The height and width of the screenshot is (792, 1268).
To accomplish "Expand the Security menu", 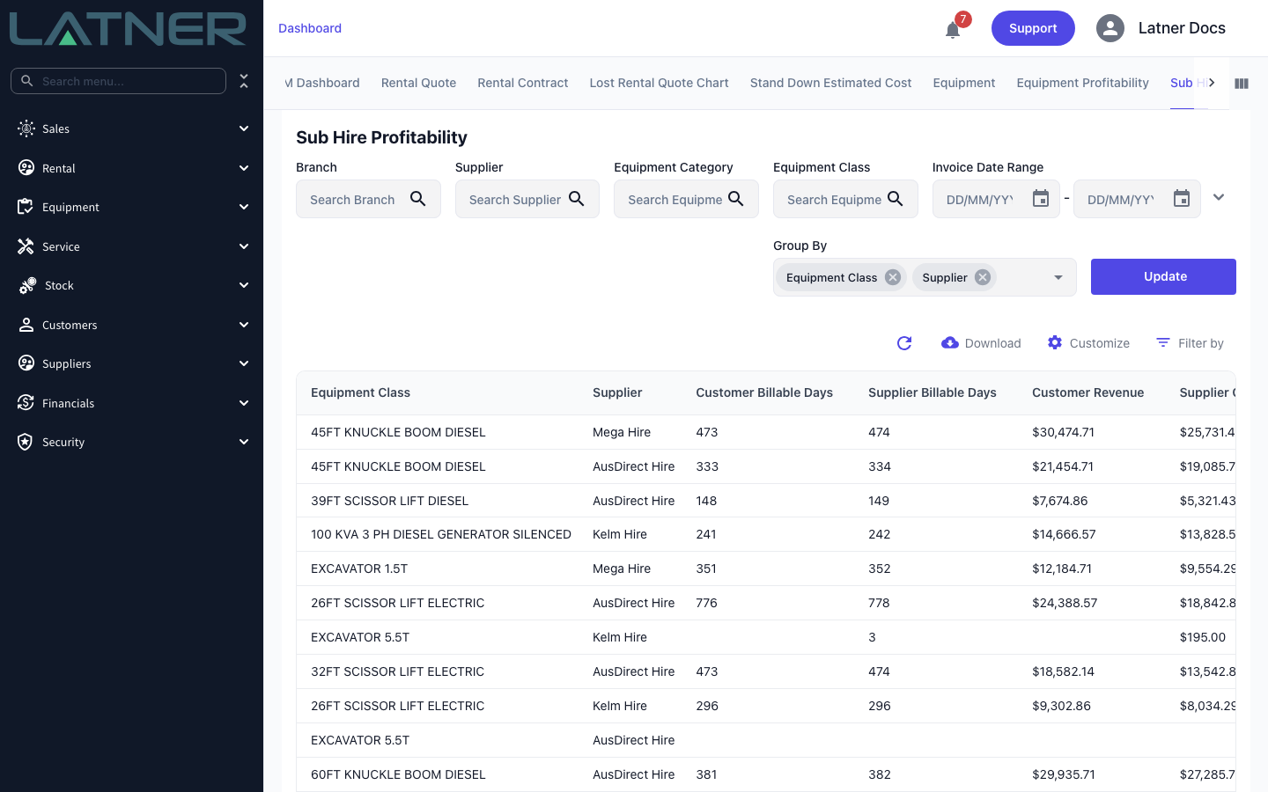I will [x=132, y=442].
